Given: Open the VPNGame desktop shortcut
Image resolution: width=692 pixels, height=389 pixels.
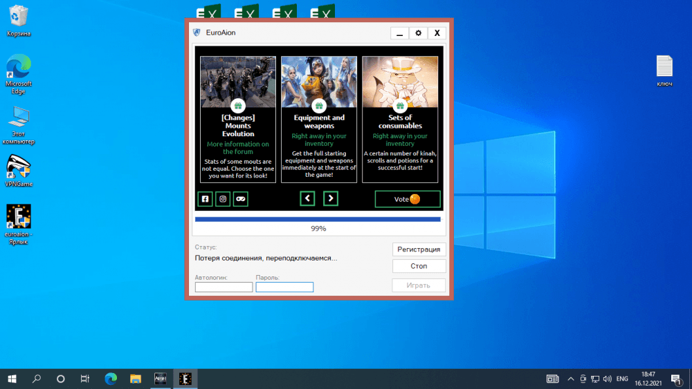Looking at the screenshot, I should pyautogui.click(x=19, y=167).
